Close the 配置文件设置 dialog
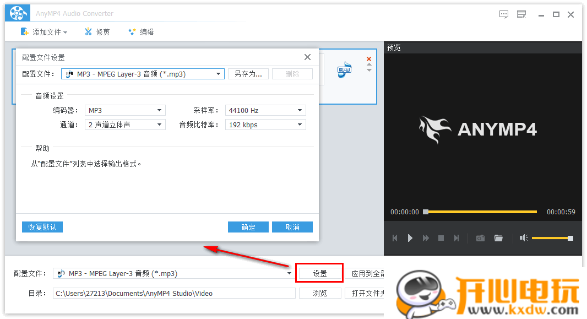Screen dimensions: 587x319 pos(308,57)
